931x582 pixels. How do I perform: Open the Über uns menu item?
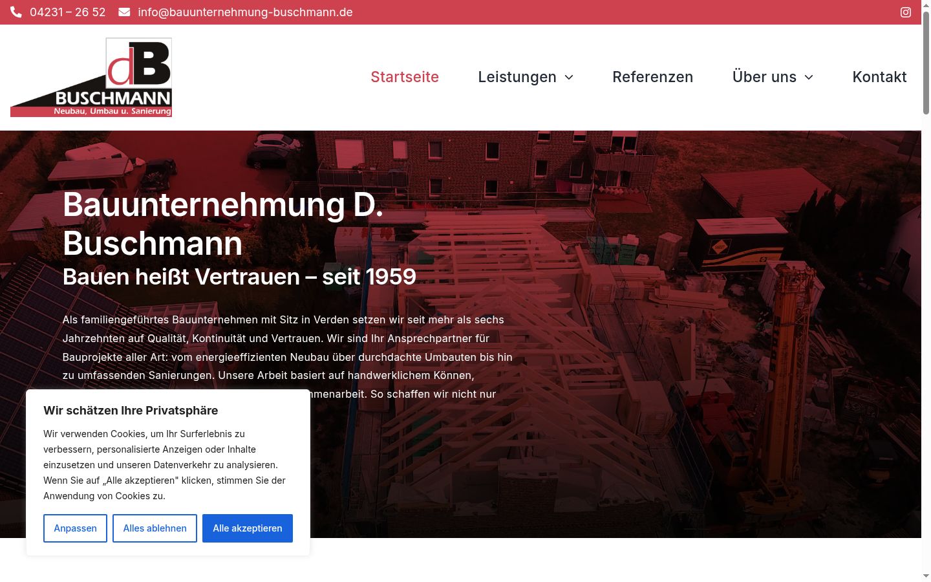764,77
